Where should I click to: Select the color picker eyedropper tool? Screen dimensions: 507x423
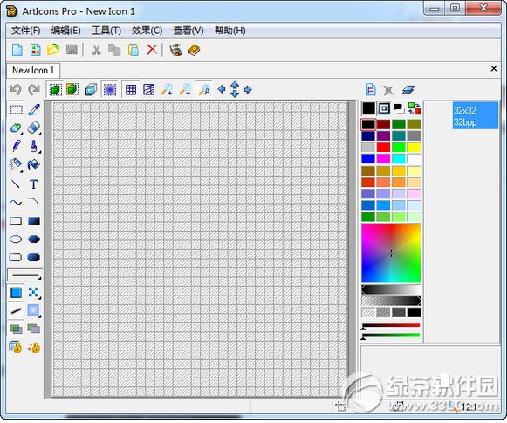34,109
